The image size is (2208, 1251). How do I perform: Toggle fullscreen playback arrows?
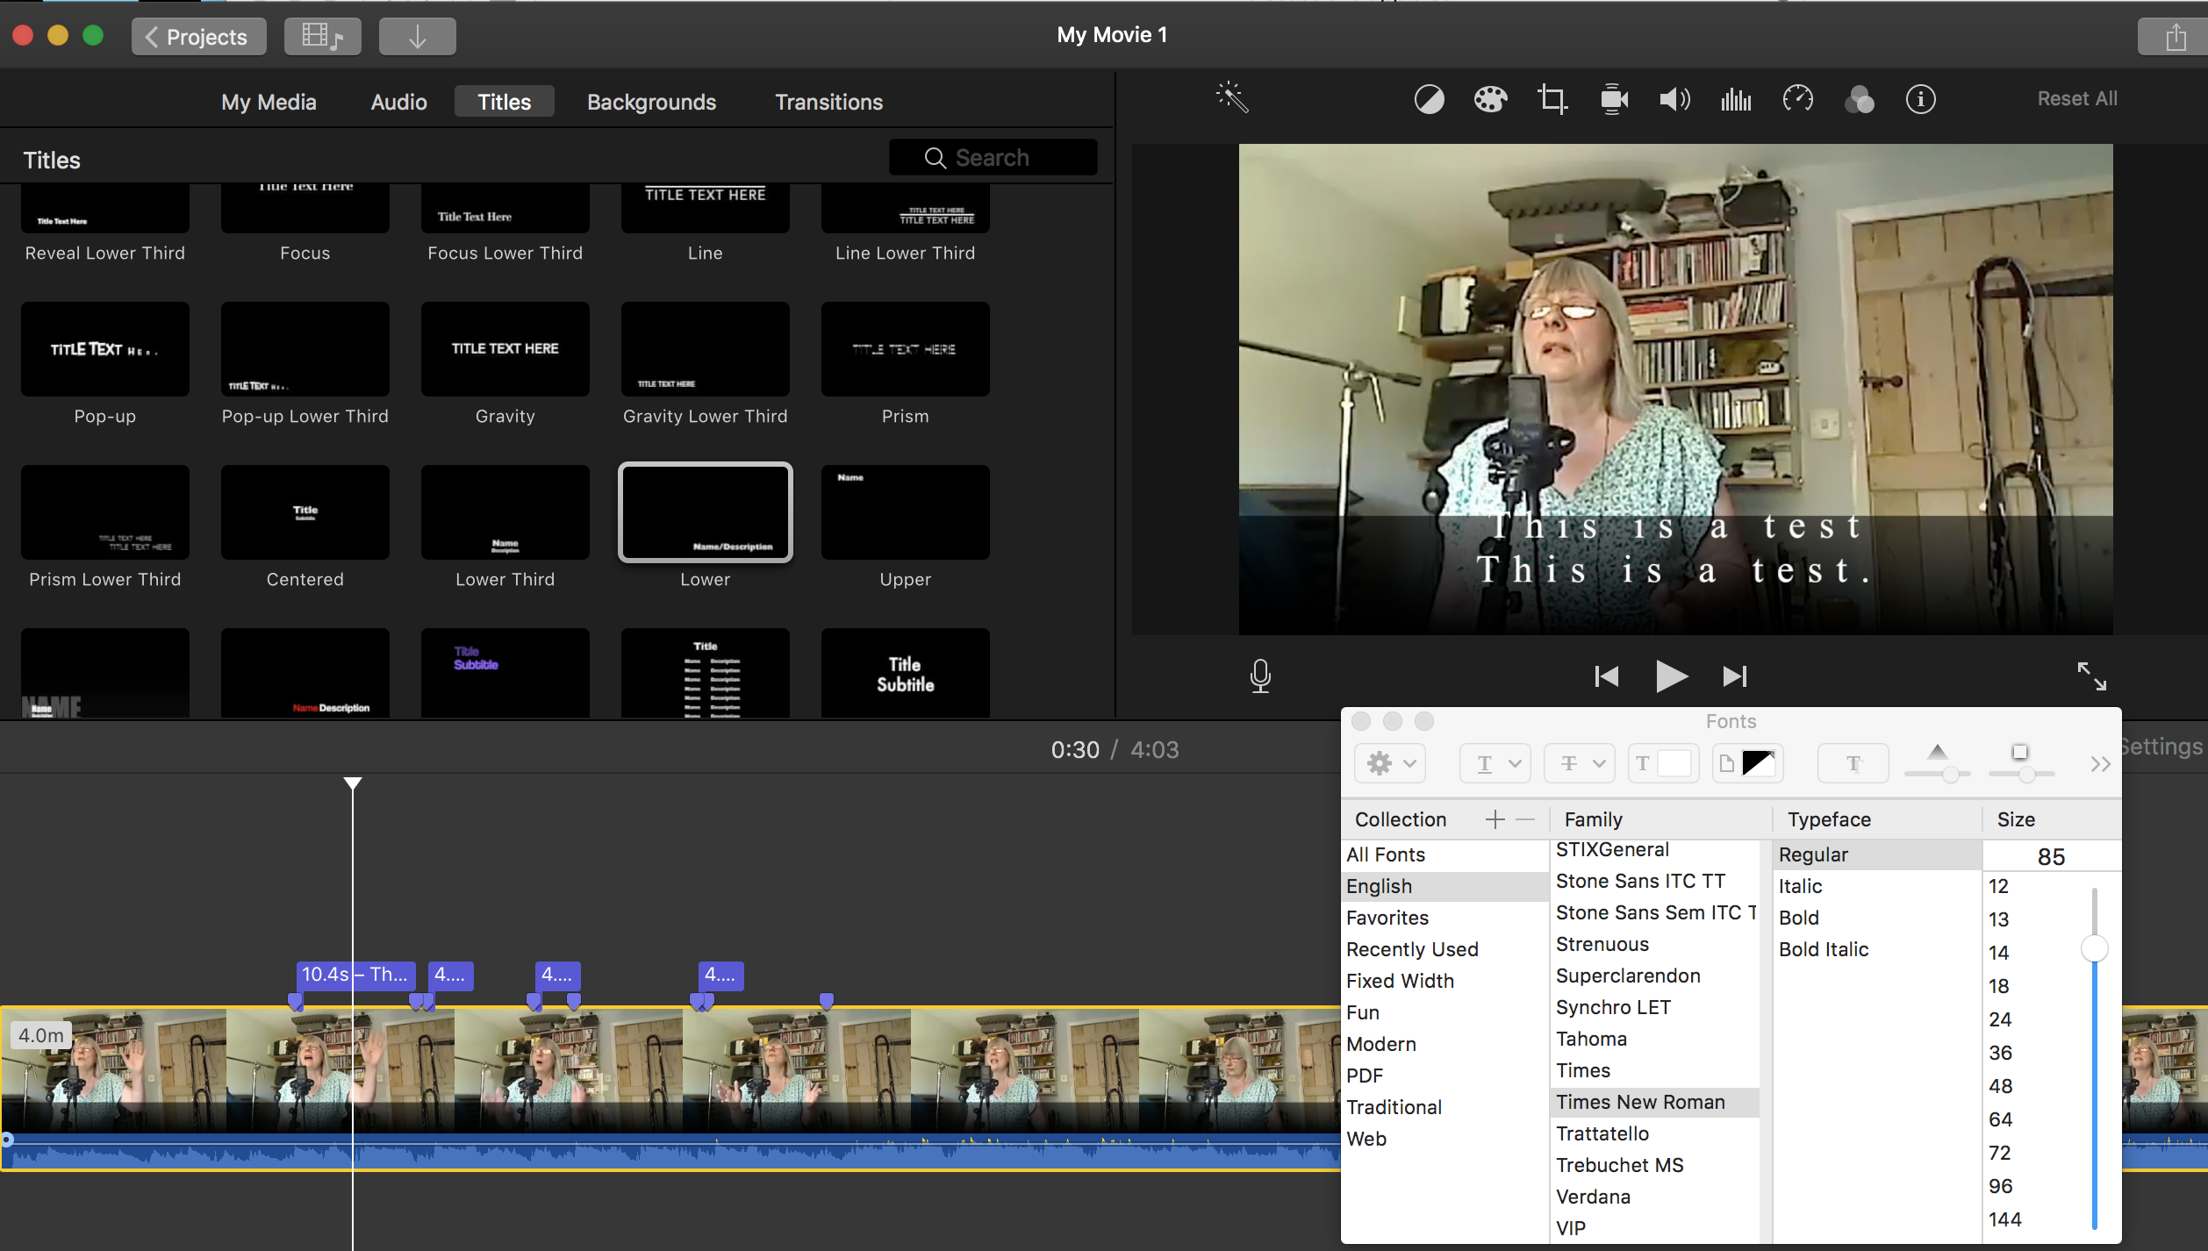(x=2091, y=676)
